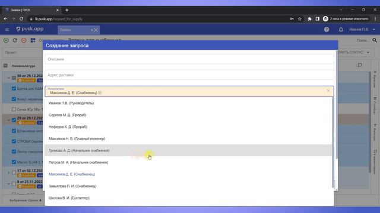Click the Поиск search field
Image resolution: width=380 pixels, height=213 pixels.
coord(363,40)
